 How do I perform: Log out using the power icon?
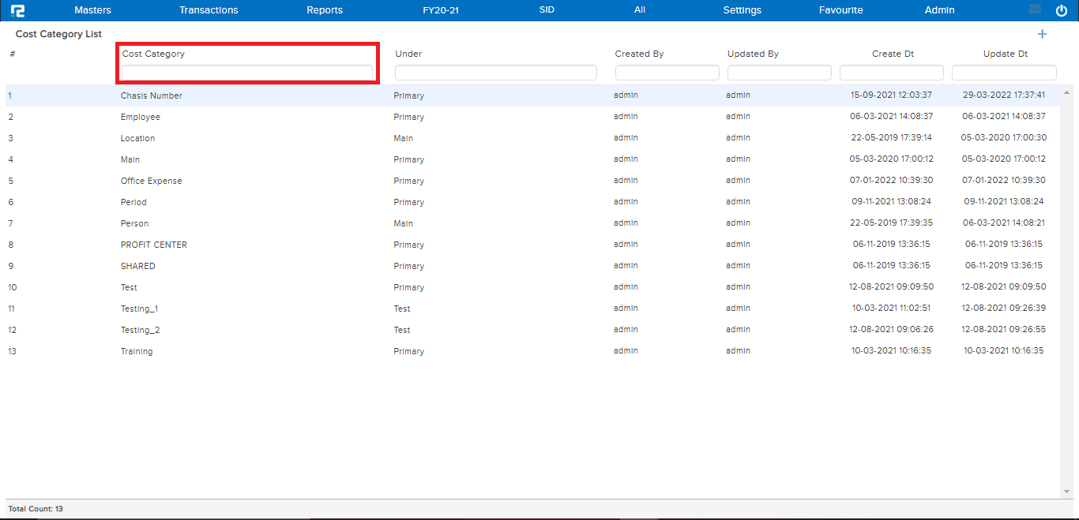1061,10
